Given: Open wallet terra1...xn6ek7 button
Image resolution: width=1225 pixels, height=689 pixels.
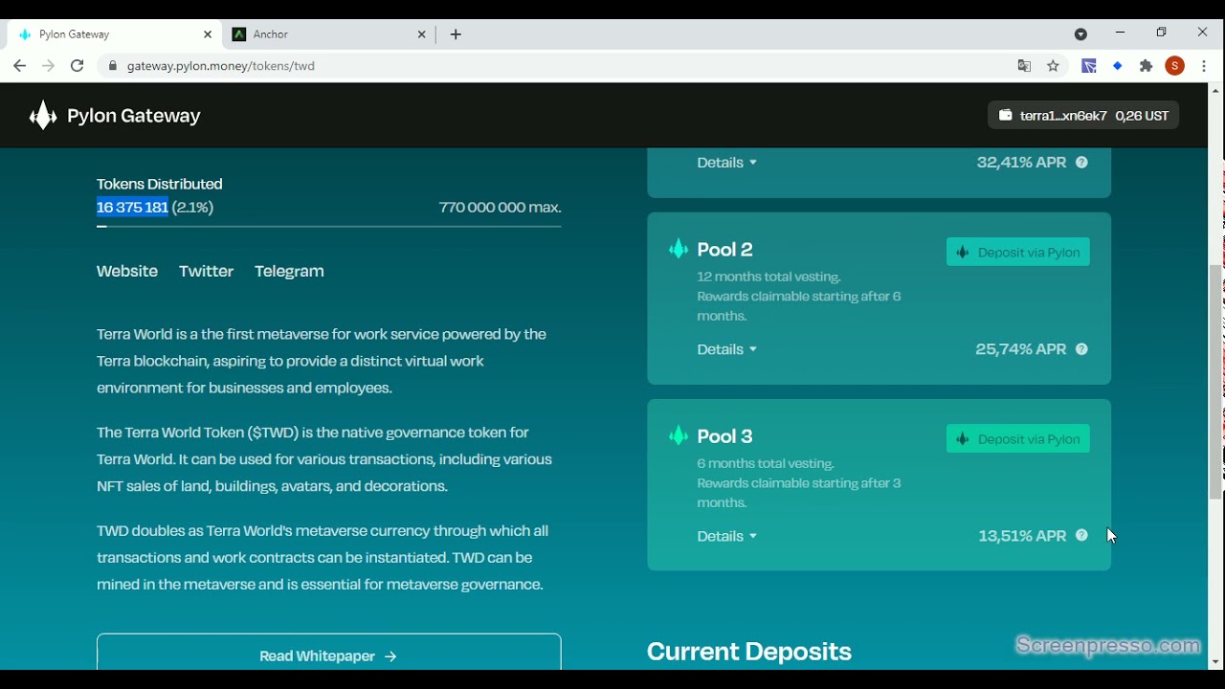Looking at the screenshot, I should [x=1083, y=116].
